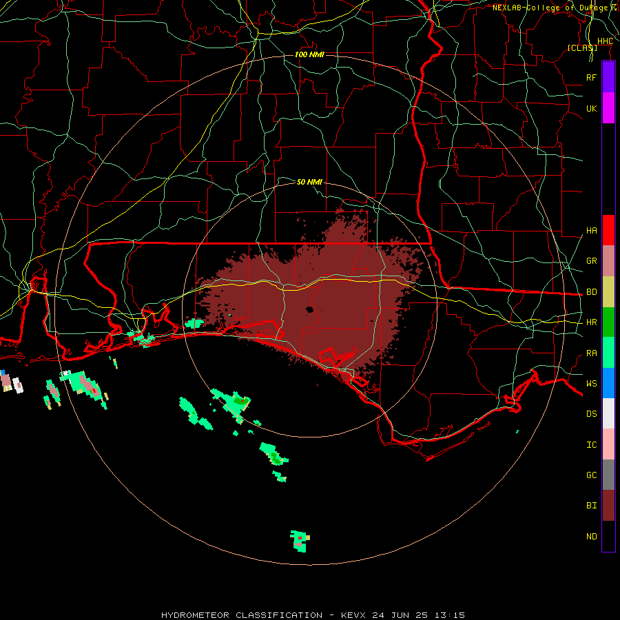Click the HYDROMETEOR CLASSIFICATION caption text
Viewport: 620px width, 620px height.
[242, 615]
